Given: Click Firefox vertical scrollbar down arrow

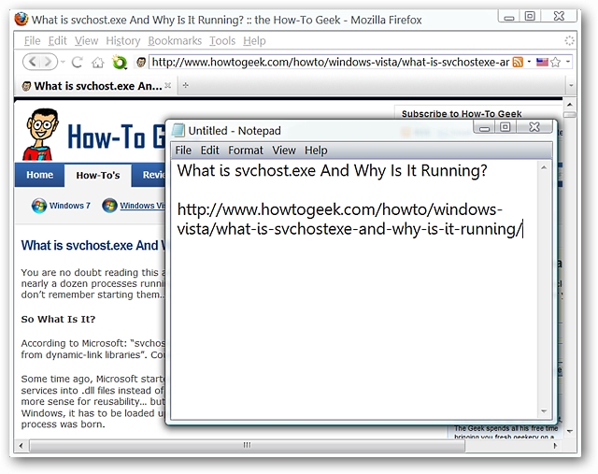Looking at the screenshot, I should tap(570, 431).
